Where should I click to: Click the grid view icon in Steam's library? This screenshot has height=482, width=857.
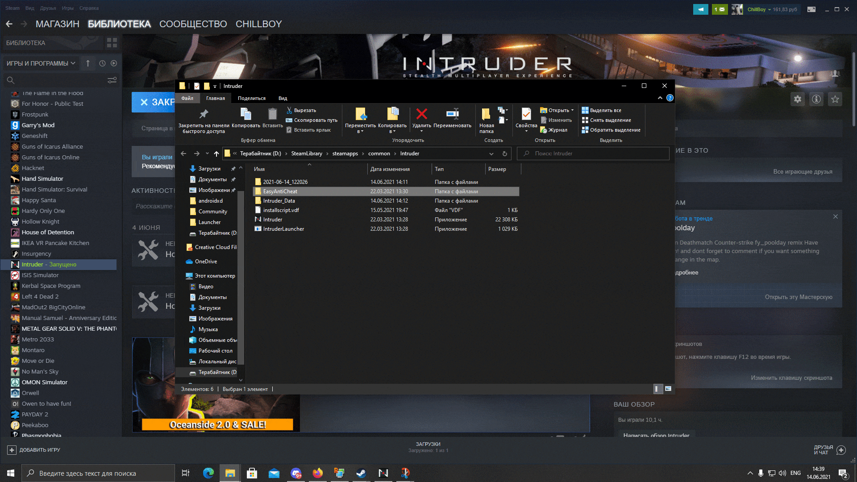111,43
